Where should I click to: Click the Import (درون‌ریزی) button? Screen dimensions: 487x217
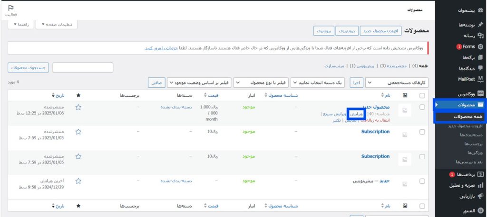coord(347,31)
